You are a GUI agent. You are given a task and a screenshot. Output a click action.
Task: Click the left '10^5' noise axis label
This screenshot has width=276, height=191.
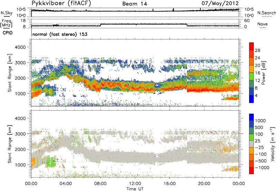pyautogui.click(x=21, y=10)
